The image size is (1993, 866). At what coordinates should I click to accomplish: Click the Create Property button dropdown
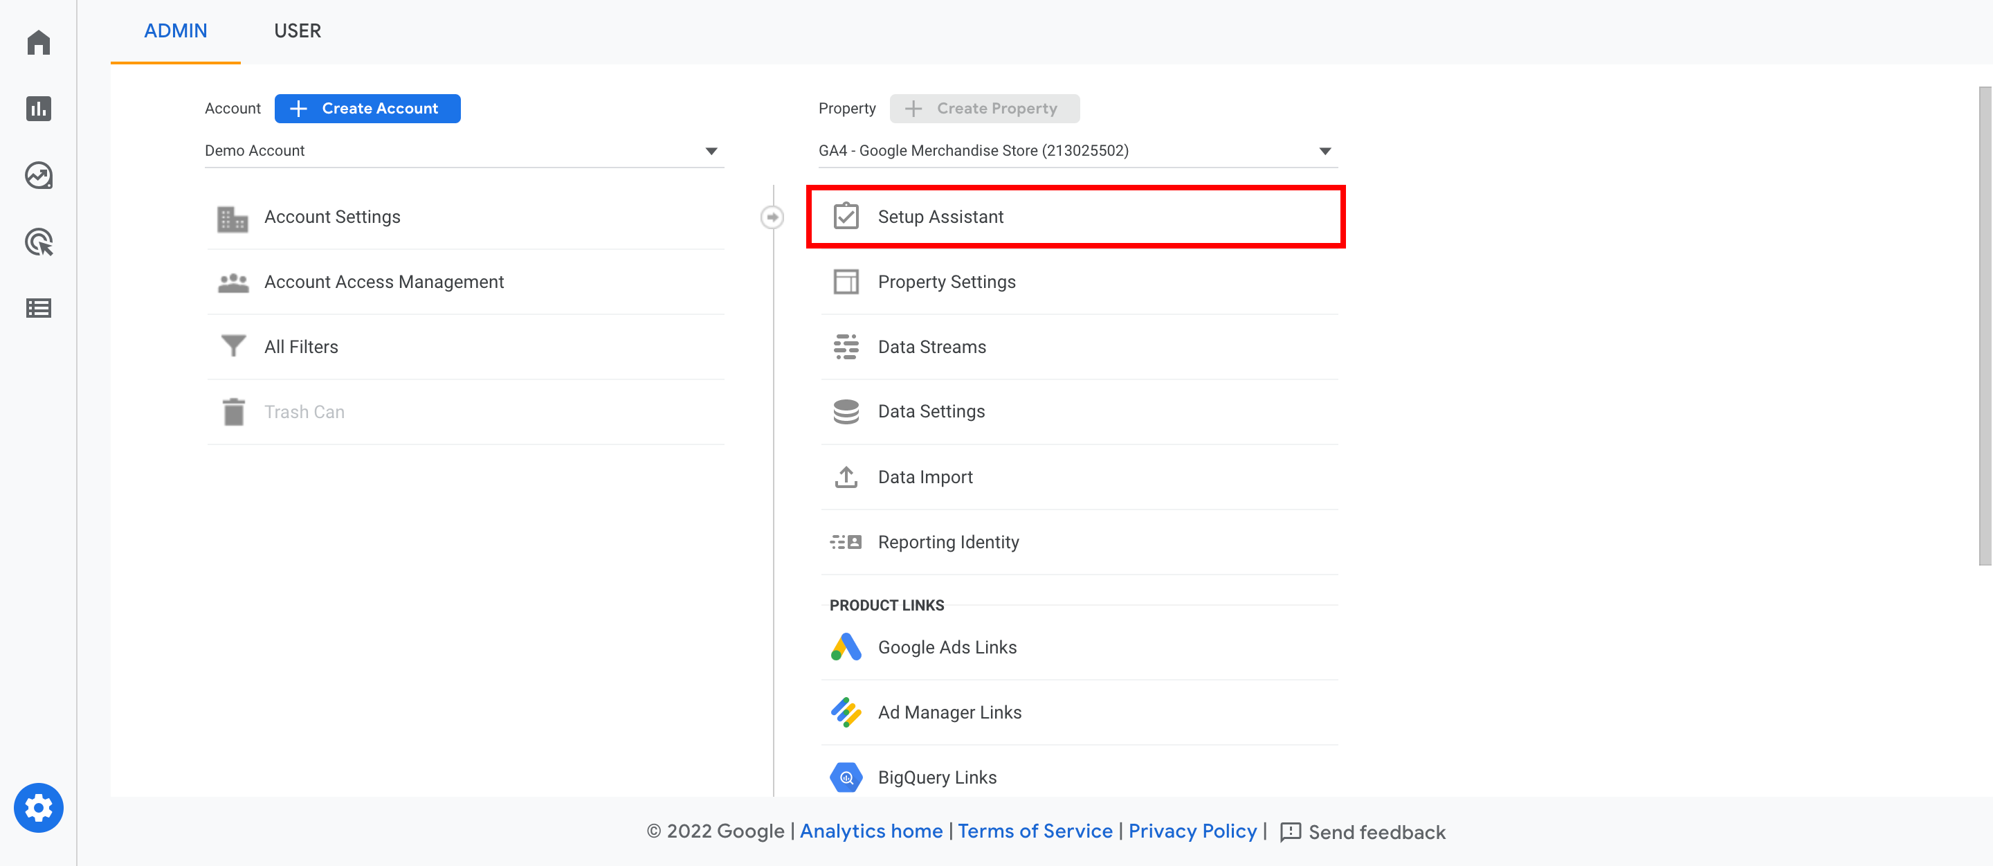click(984, 108)
